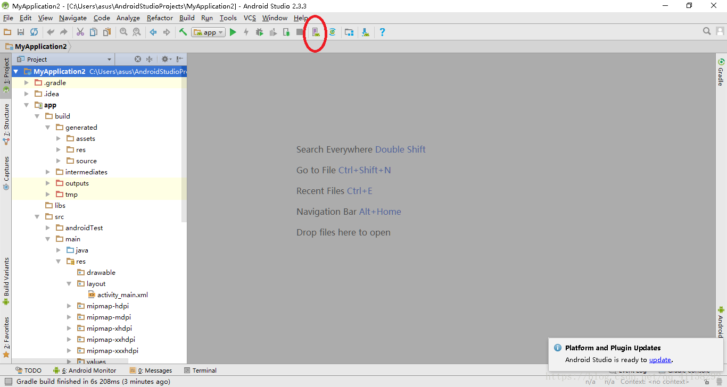Expand the outputs folder

(x=48, y=183)
